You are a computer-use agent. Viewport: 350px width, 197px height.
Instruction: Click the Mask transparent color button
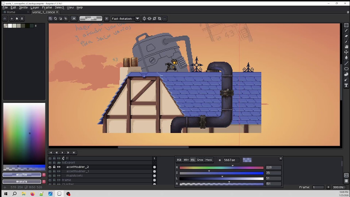[91, 18]
